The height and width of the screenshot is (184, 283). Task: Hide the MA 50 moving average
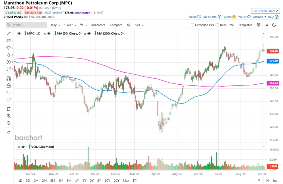click(x=49, y=33)
